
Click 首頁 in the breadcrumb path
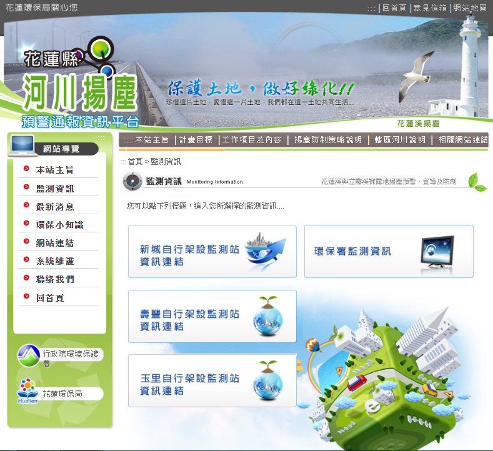point(135,162)
